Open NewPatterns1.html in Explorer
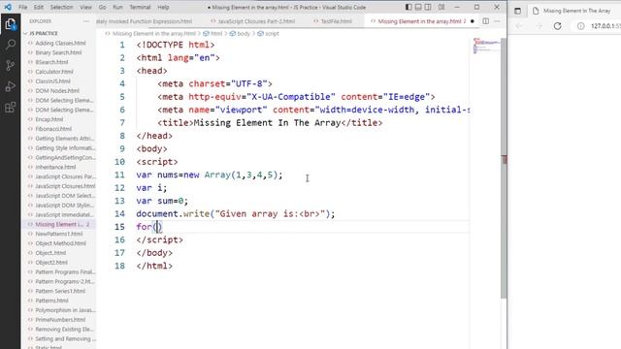Image resolution: width=621 pixels, height=349 pixels. pos(58,234)
